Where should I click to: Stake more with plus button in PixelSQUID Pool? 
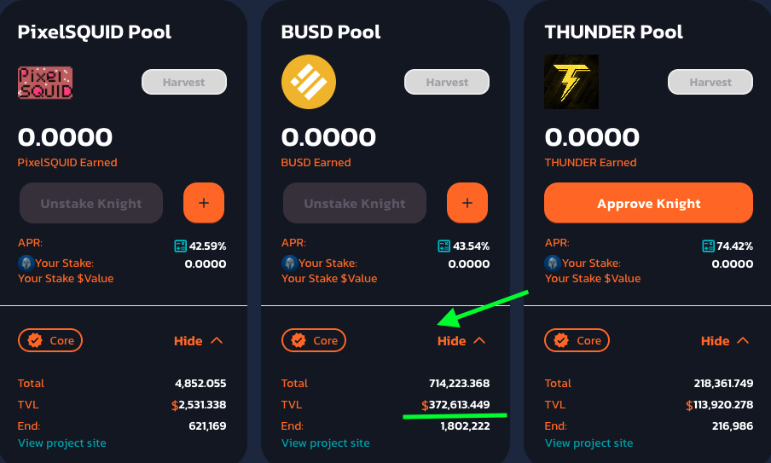coord(204,203)
